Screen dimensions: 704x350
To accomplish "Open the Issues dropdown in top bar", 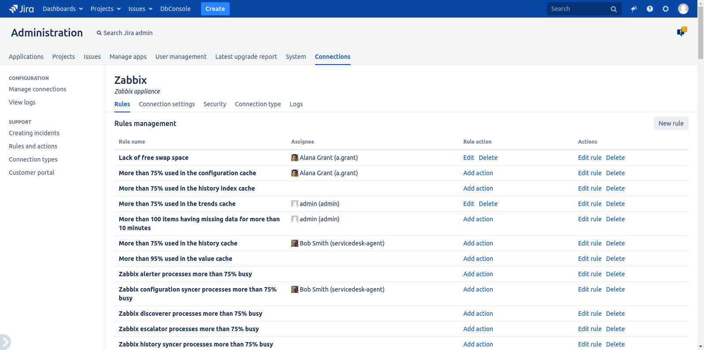I will tap(140, 9).
